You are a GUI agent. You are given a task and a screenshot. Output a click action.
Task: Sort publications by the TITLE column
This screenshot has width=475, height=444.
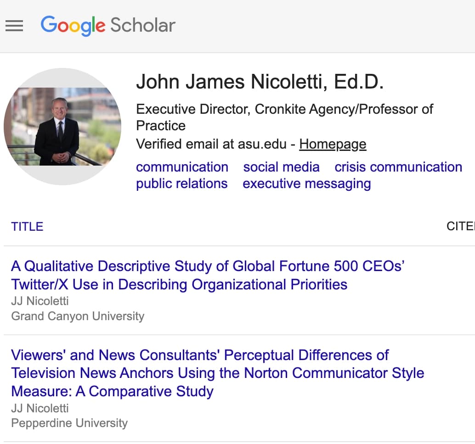27,227
